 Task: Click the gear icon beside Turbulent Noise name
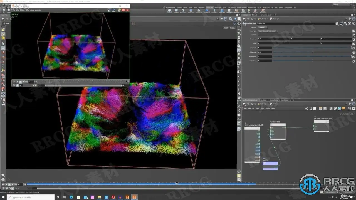coord(337,24)
